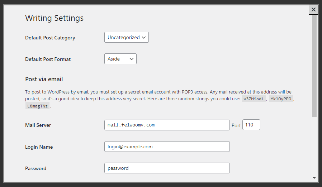Close the Writing Settings dialog
Image resolution: width=322 pixels, height=187 pixels.
(x=313, y=10)
